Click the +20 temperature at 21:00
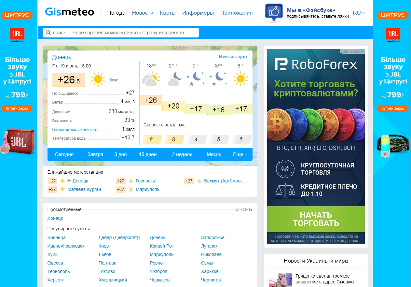 [x=173, y=106]
